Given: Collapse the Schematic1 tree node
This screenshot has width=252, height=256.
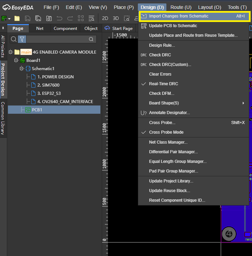Looking at the screenshot, I should coord(21,69).
